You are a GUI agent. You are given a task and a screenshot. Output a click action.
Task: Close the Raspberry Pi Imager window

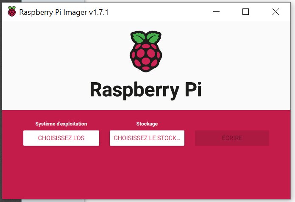[x=276, y=12]
